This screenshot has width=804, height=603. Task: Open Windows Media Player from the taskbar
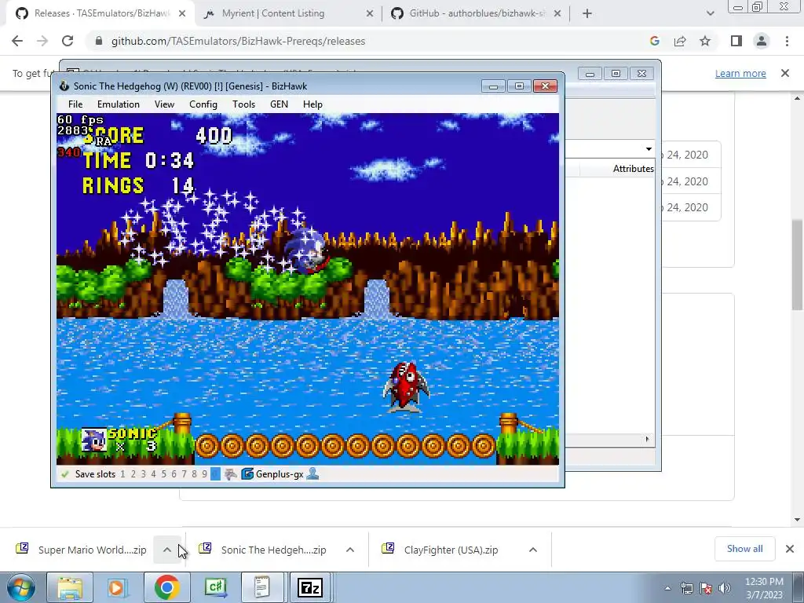point(118,587)
